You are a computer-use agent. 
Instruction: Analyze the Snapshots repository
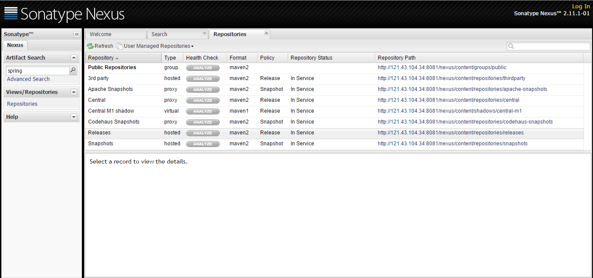203,144
